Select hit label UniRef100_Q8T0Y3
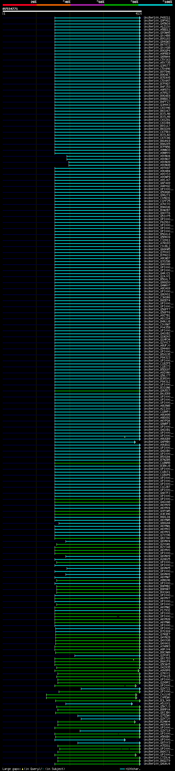Viewport: 175px width, 771px height. click(x=157, y=743)
